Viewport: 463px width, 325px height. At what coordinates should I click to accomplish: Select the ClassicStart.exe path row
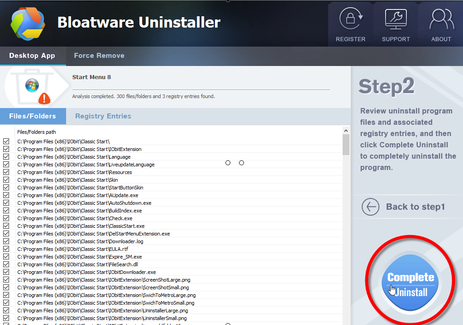(171, 226)
